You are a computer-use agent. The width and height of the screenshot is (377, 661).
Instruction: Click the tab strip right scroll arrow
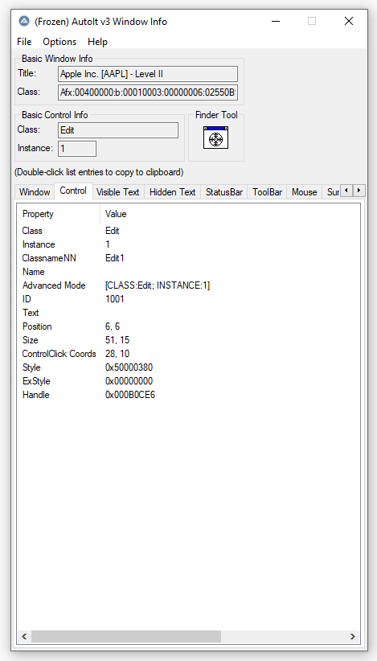coord(359,191)
